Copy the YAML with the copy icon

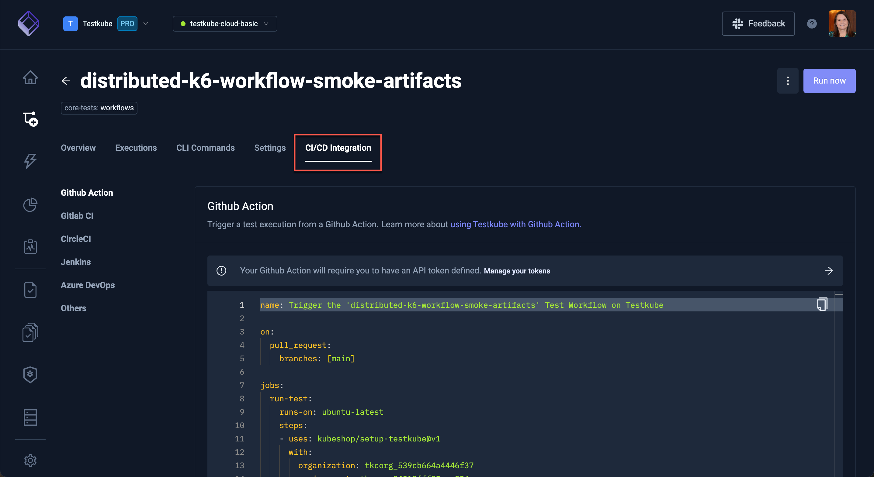point(822,304)
